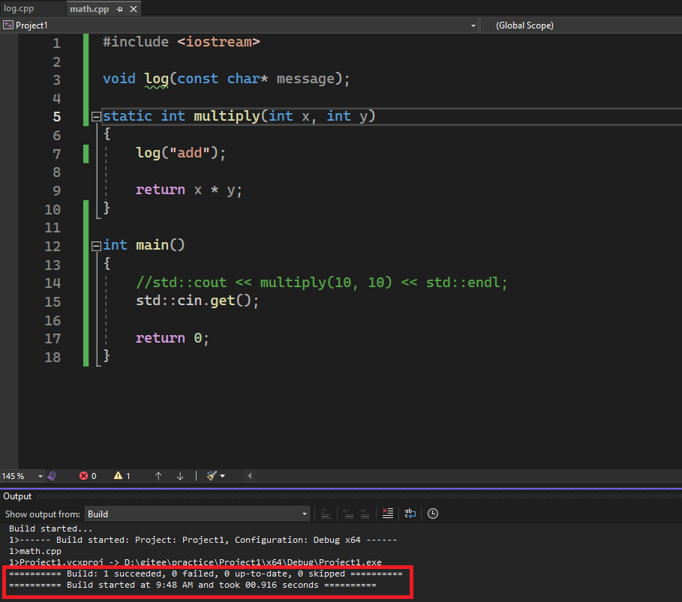
Task: Go to next message in Output
Action: click(x=365, y=514)
